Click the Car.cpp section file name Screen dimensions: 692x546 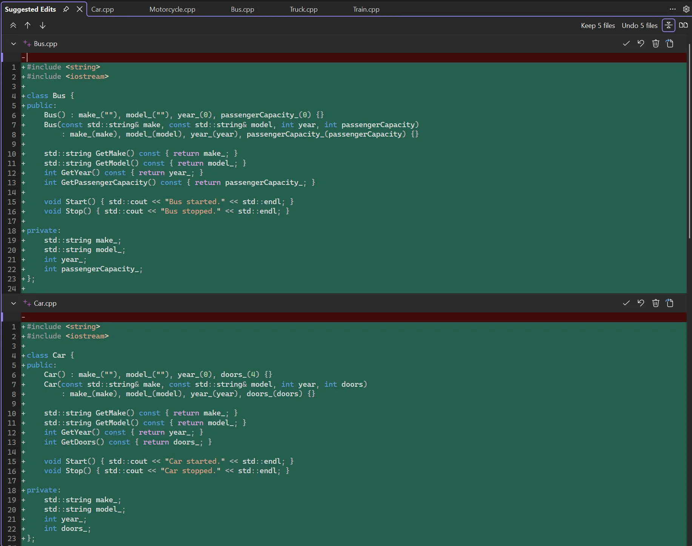point(45,303)
